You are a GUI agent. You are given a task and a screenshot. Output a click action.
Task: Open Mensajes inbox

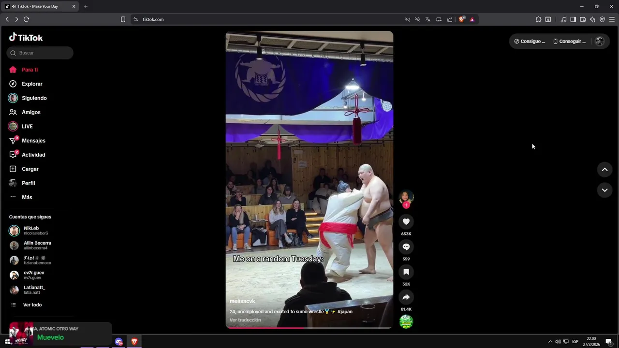coord(33,141)
